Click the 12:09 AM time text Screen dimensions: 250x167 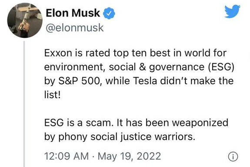coord(67,156)
